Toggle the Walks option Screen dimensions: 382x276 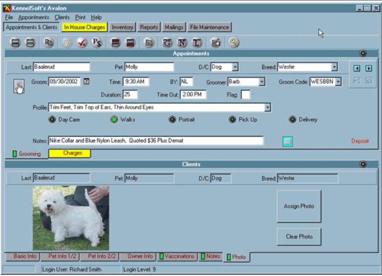114,119
